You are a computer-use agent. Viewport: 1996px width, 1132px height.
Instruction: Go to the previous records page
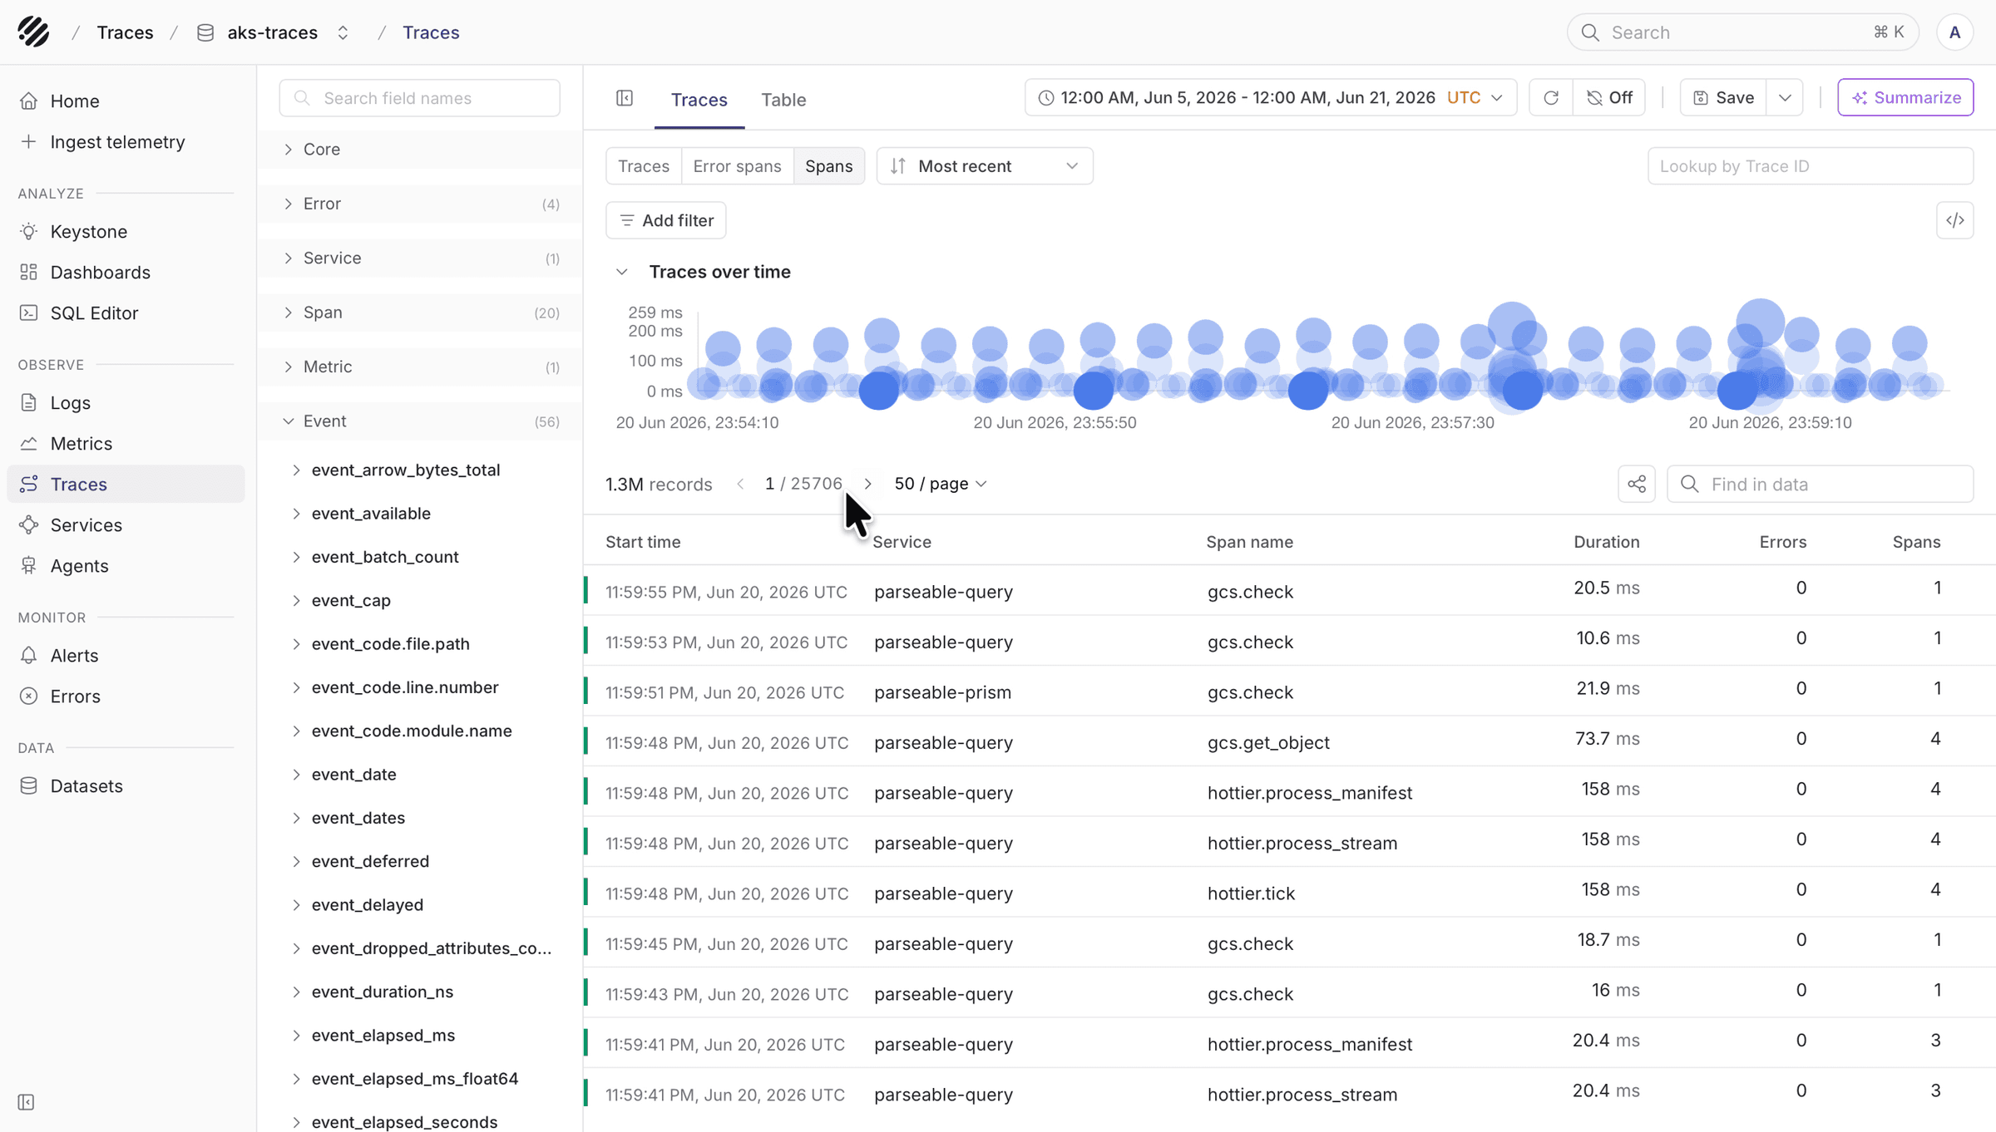point(740,484)
